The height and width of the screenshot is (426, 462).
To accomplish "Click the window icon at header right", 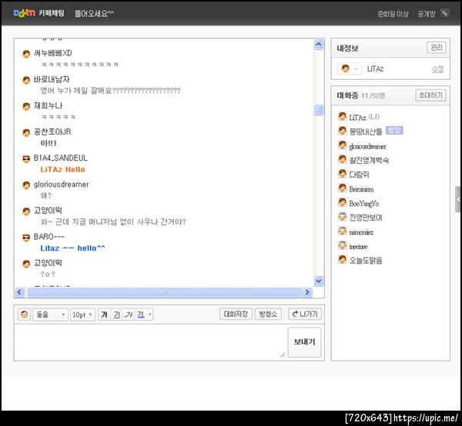I will pos(444,13).
